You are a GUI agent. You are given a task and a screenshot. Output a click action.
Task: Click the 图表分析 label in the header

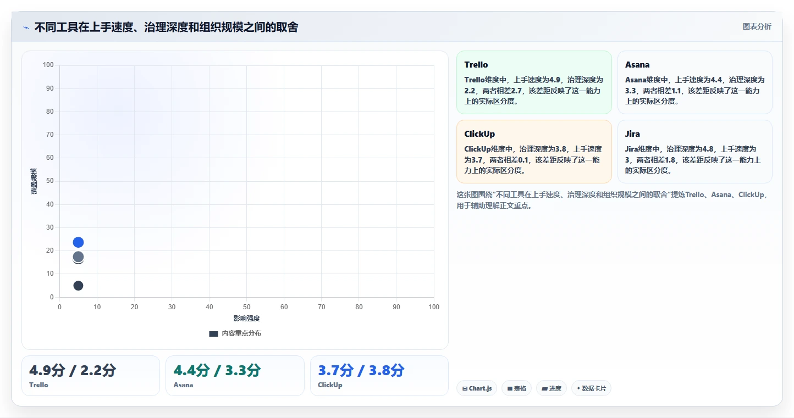pos(757,26)
